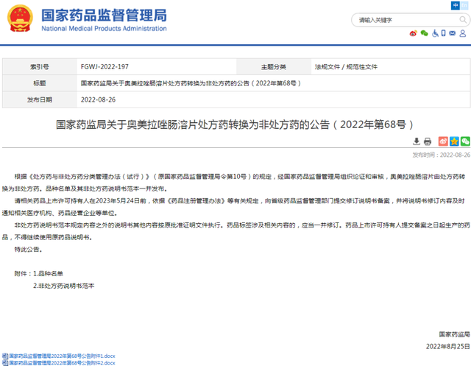Screen dimensions: 471x366
Task: Click the search magnifier icon
Action: point(463,20)
